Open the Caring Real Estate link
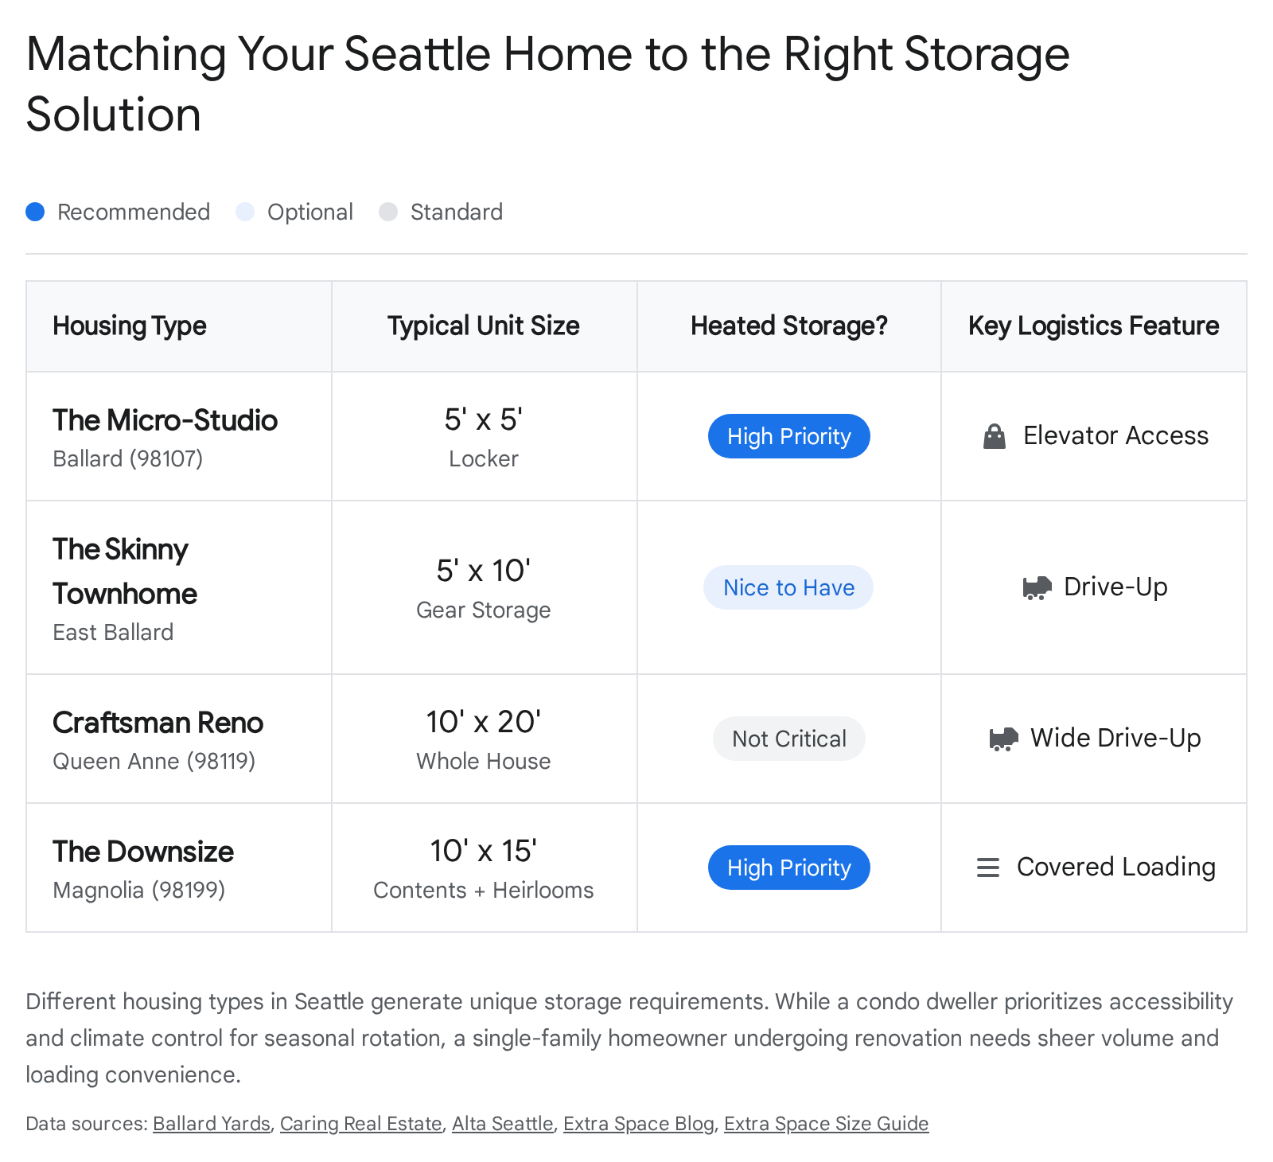Screen dimensions: 1273x1162 360,1123
